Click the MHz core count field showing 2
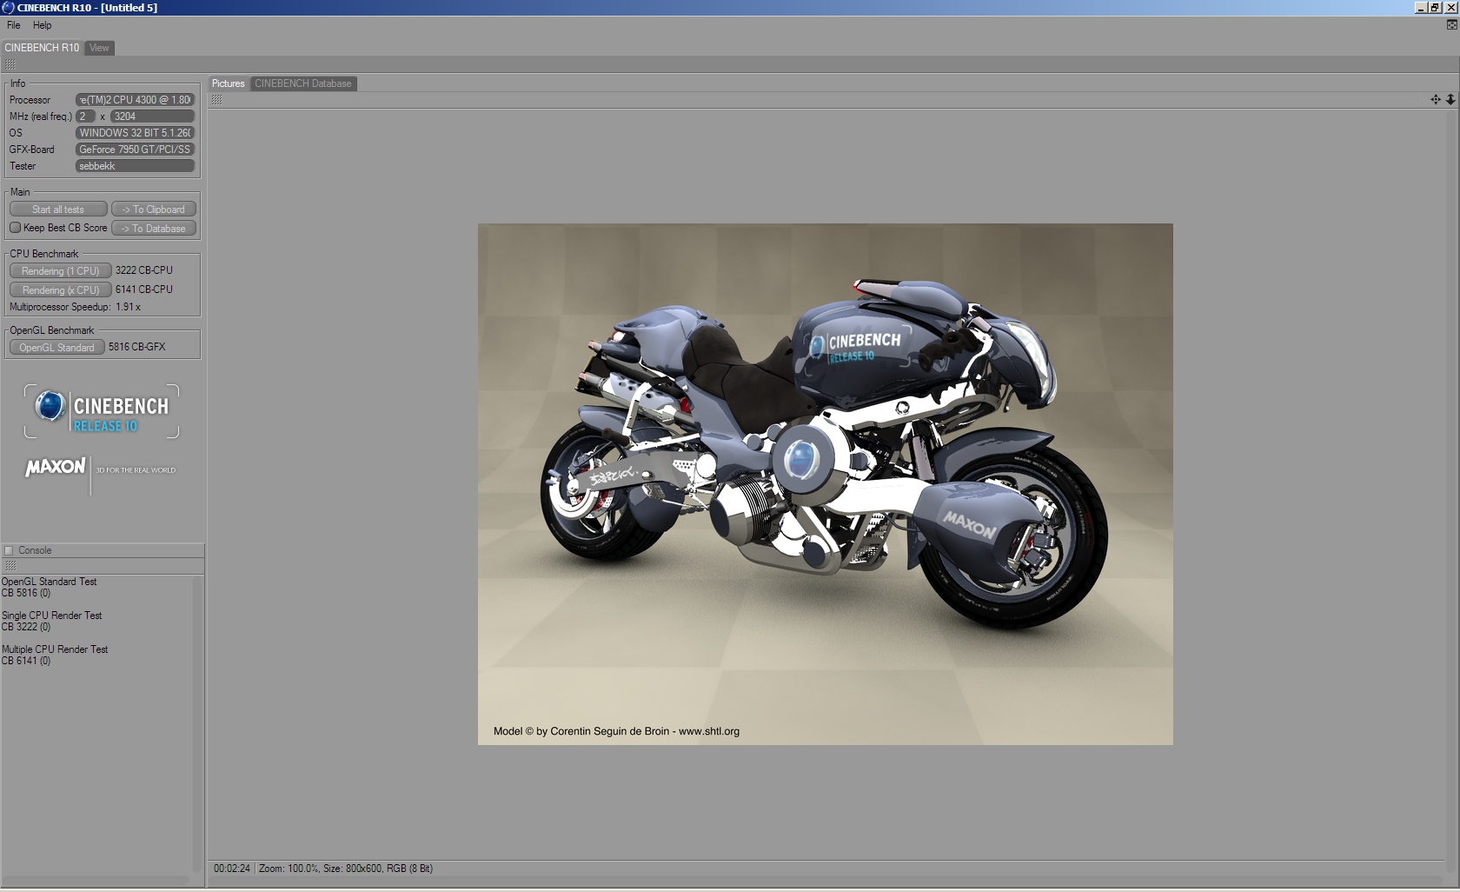1460x892 pixels. click(85, 116)
